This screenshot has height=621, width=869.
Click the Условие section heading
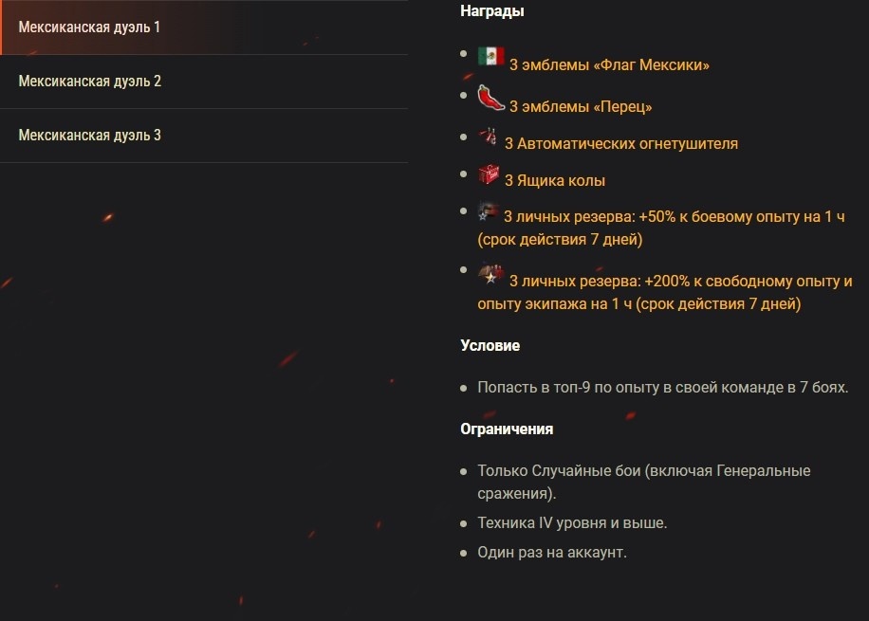click(490, 346)
